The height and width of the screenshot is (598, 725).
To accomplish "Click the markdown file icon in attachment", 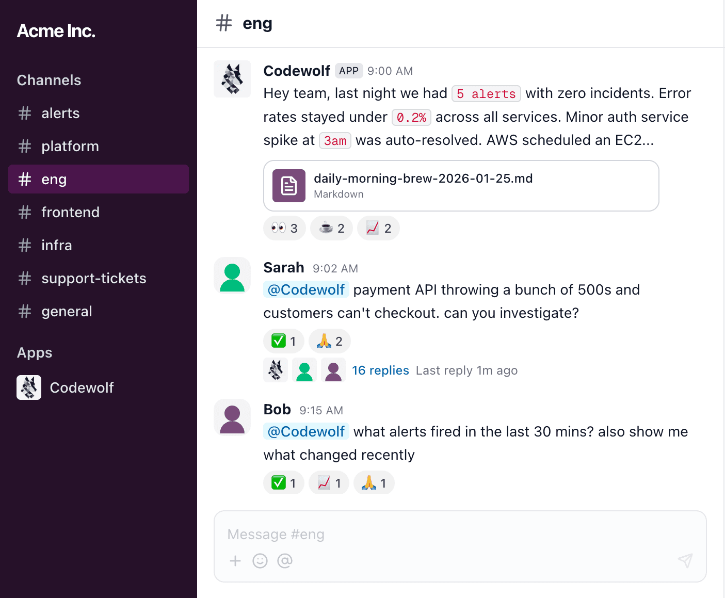I will click(289, 186).
